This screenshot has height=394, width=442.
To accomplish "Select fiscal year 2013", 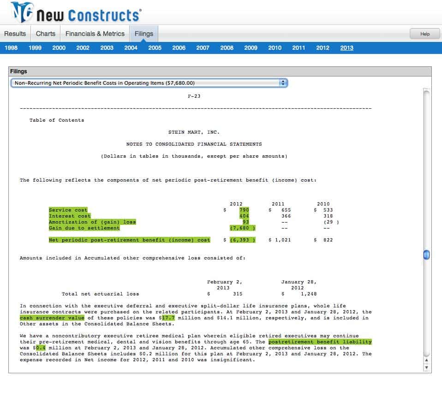I will [346, 48].
